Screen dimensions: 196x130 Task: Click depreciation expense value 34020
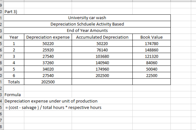click(x=48, y=69)
